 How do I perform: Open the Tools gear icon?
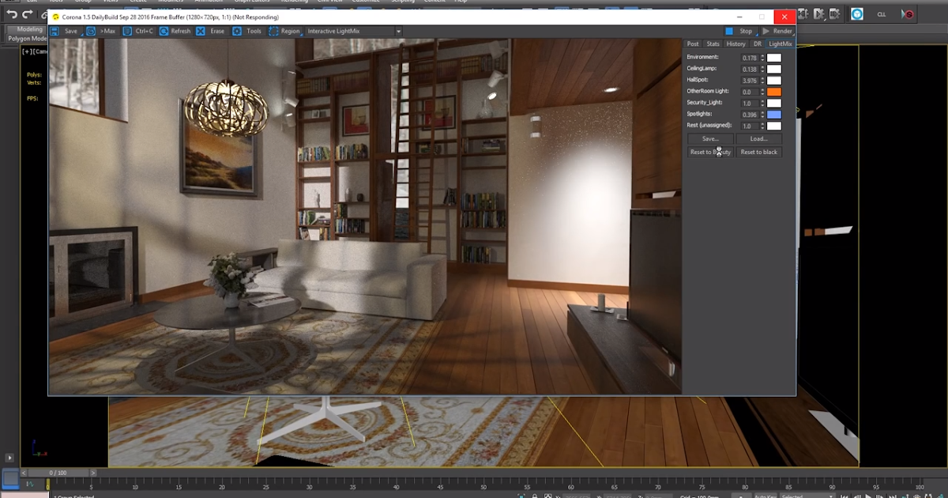tap(237, 31)
